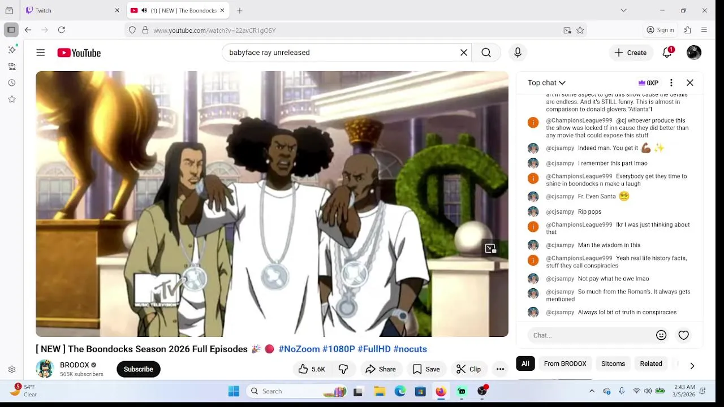This screenshot has height=407, width=724.
Task: Show next filter chips with arrow
Action: coord(692,366)
